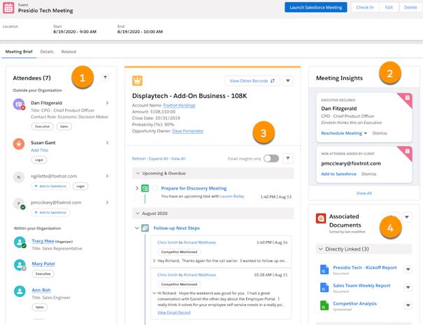The height and width of the screenshot is (325, 423).
Task: Click the pink corner icon on pmccleary@foxtrot.com insight
Action: [407, 152]
